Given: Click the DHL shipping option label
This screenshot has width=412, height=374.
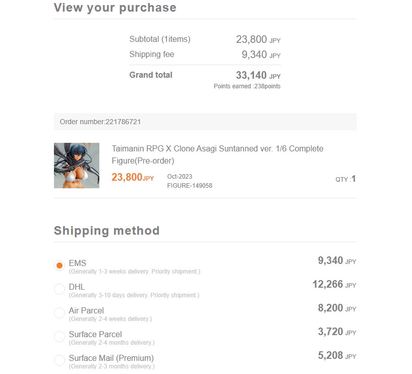Looking at the screenshot, I should point(77,287).
